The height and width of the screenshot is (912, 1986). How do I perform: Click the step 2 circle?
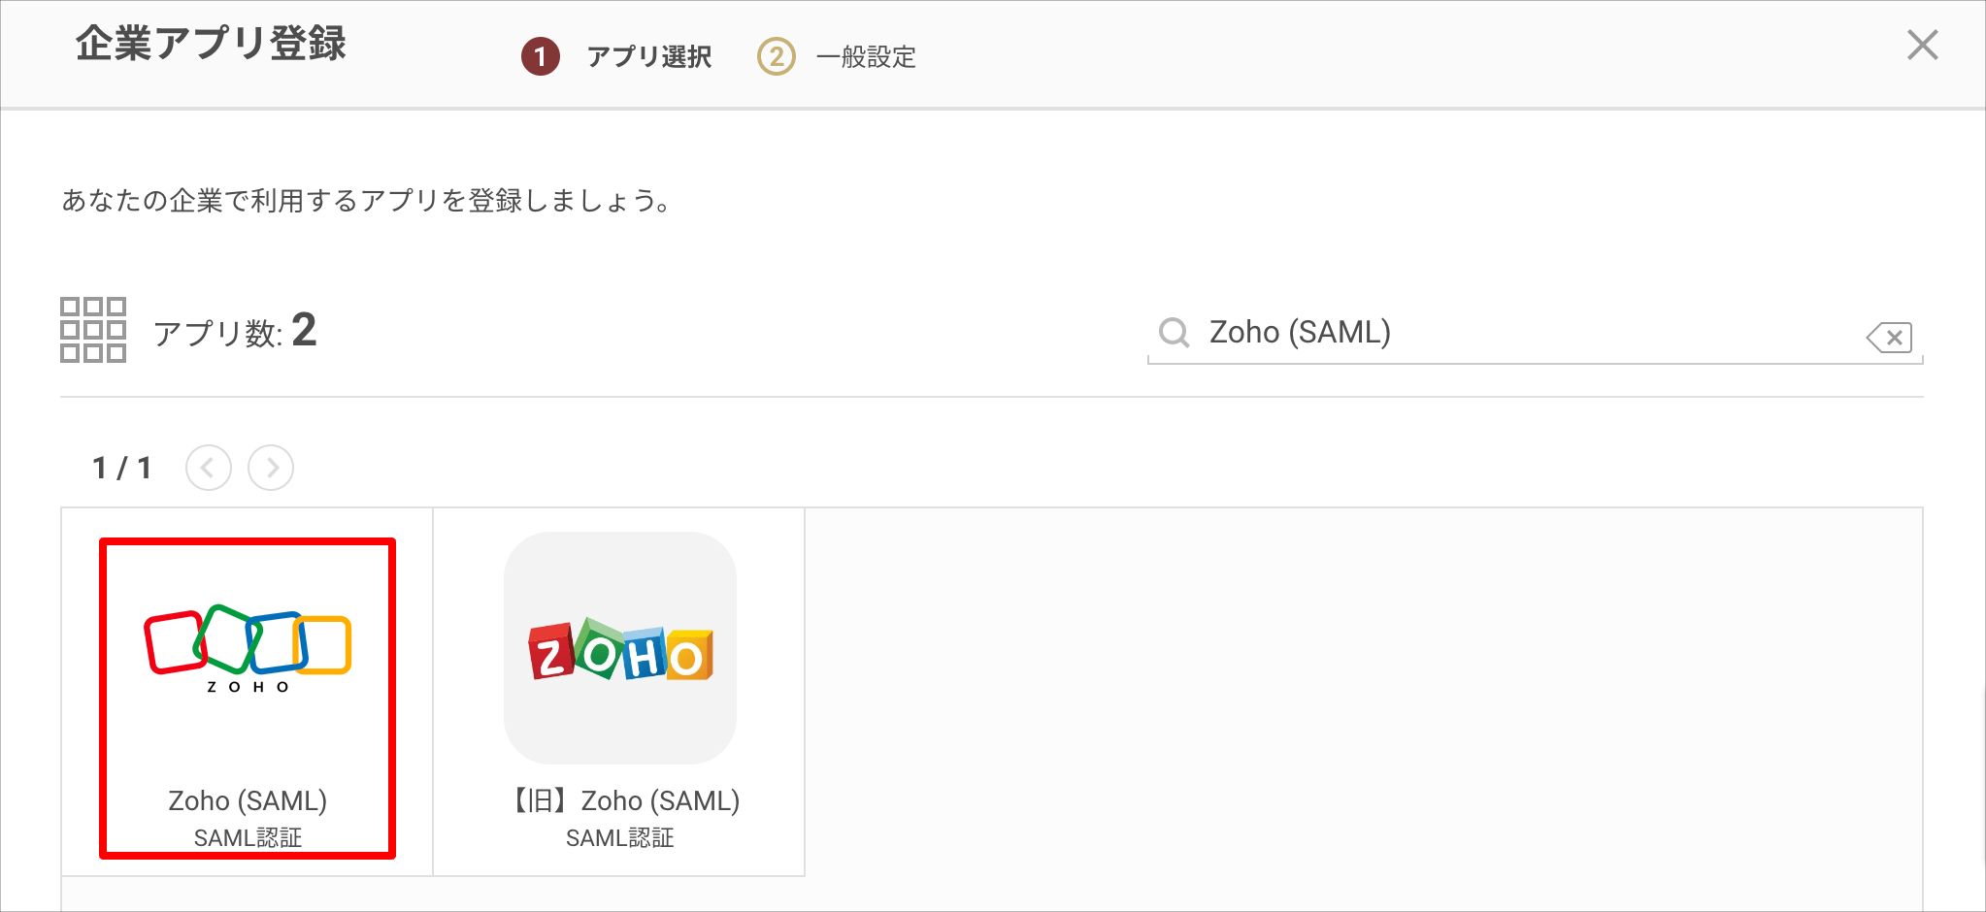pos(776,56)
